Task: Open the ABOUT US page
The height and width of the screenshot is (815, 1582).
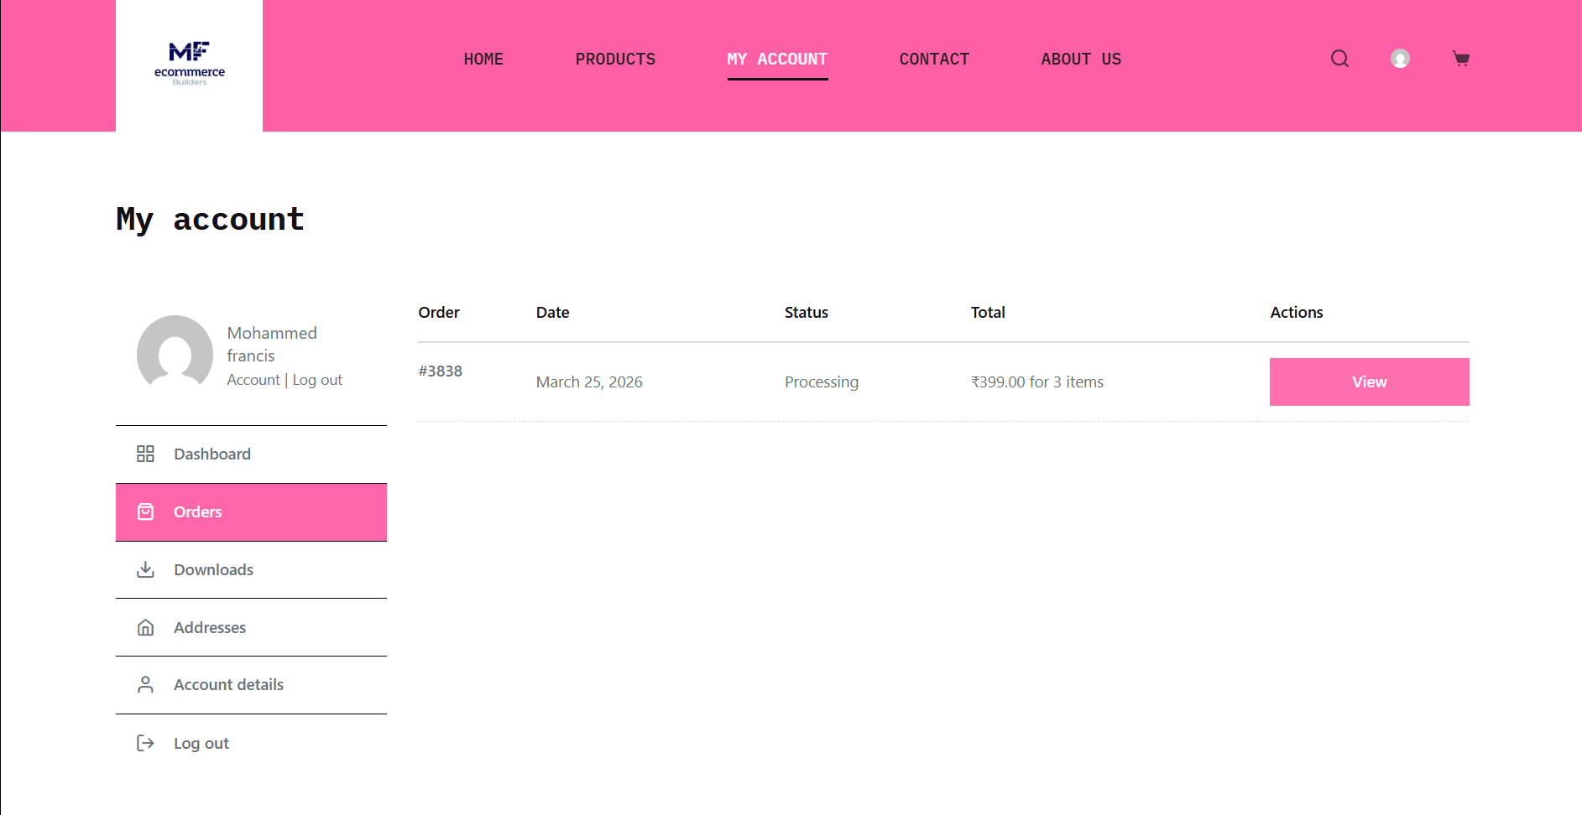Action: (x=1081, y=60)
